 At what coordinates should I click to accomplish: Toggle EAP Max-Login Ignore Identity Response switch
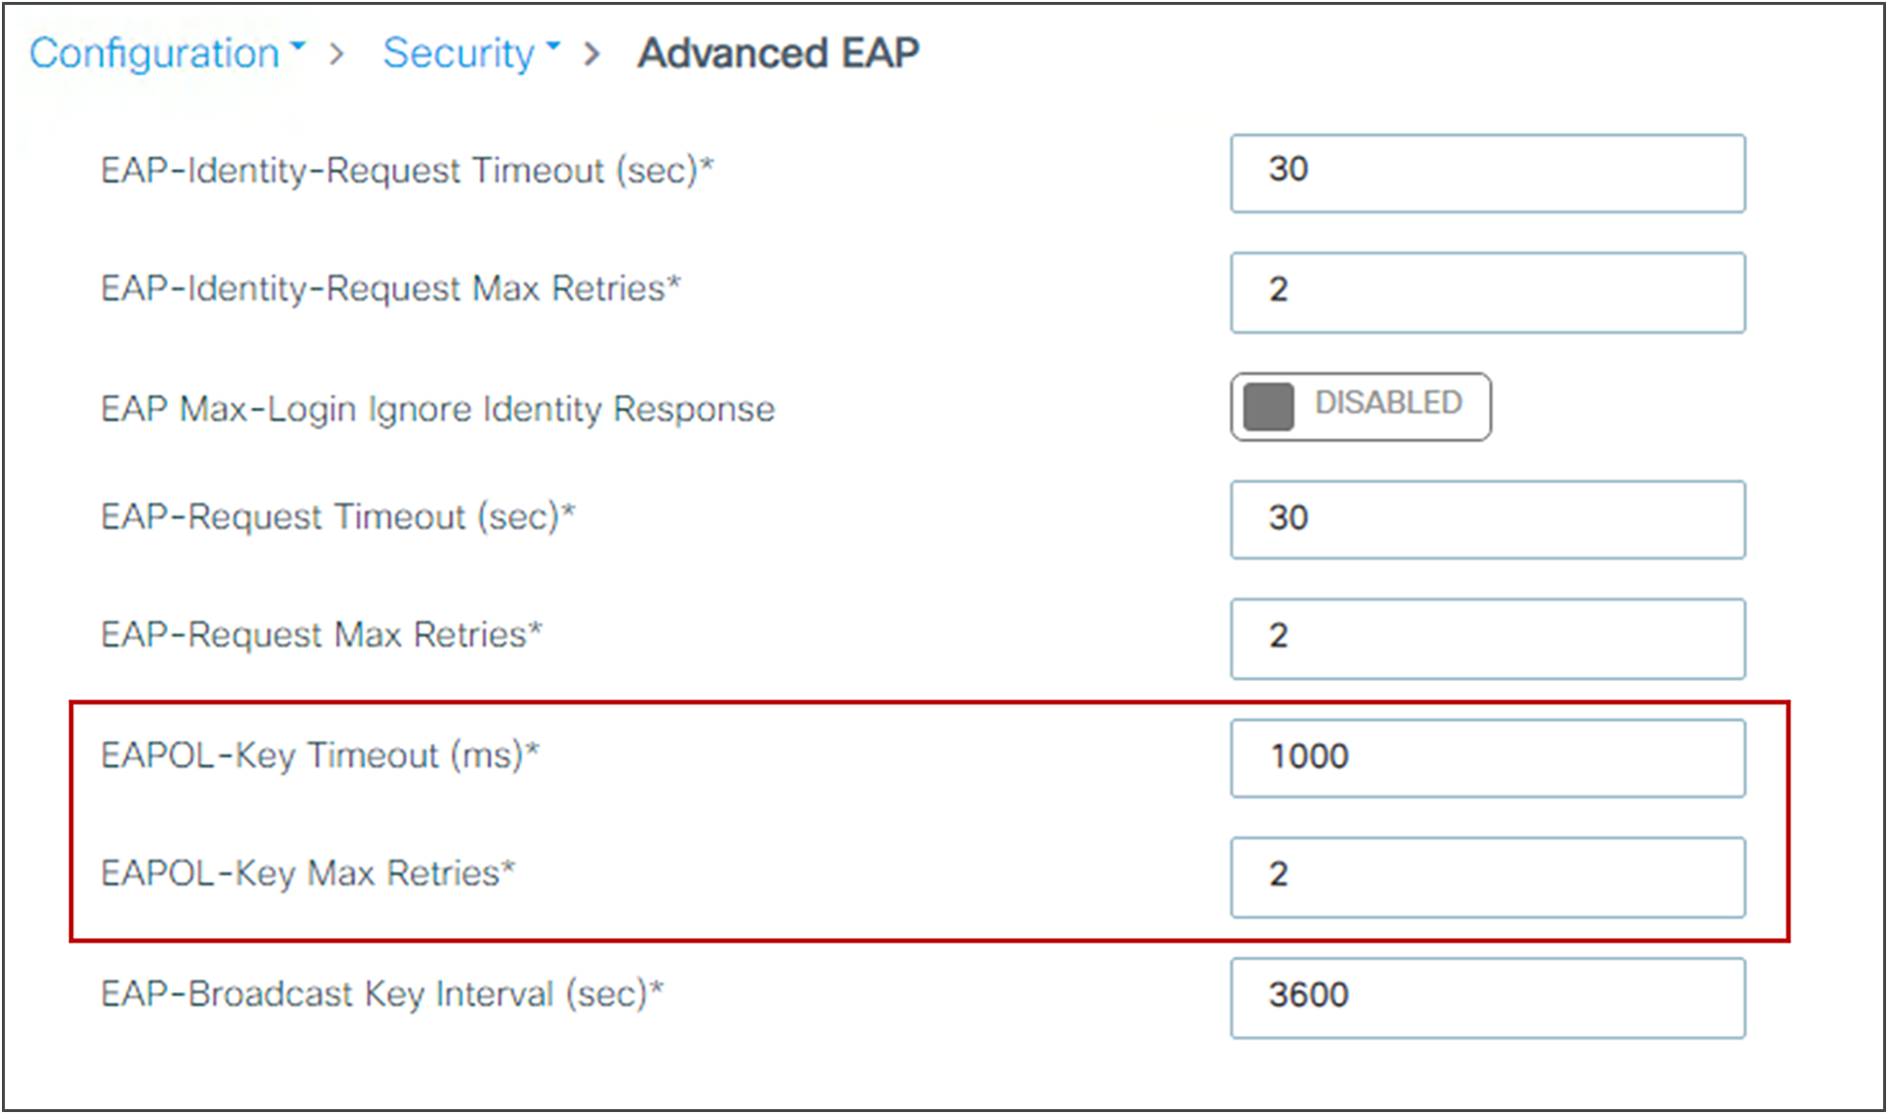point(1360,406)
